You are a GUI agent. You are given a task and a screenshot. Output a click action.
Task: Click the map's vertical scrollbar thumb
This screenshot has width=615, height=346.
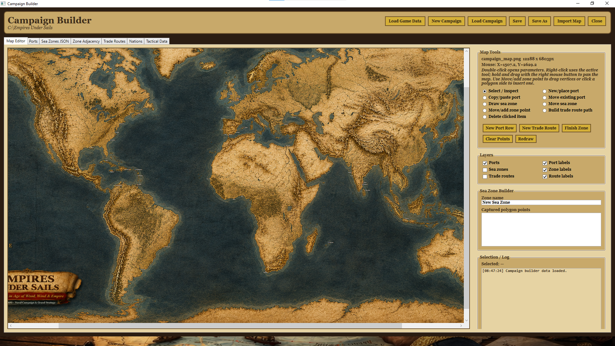466,198
